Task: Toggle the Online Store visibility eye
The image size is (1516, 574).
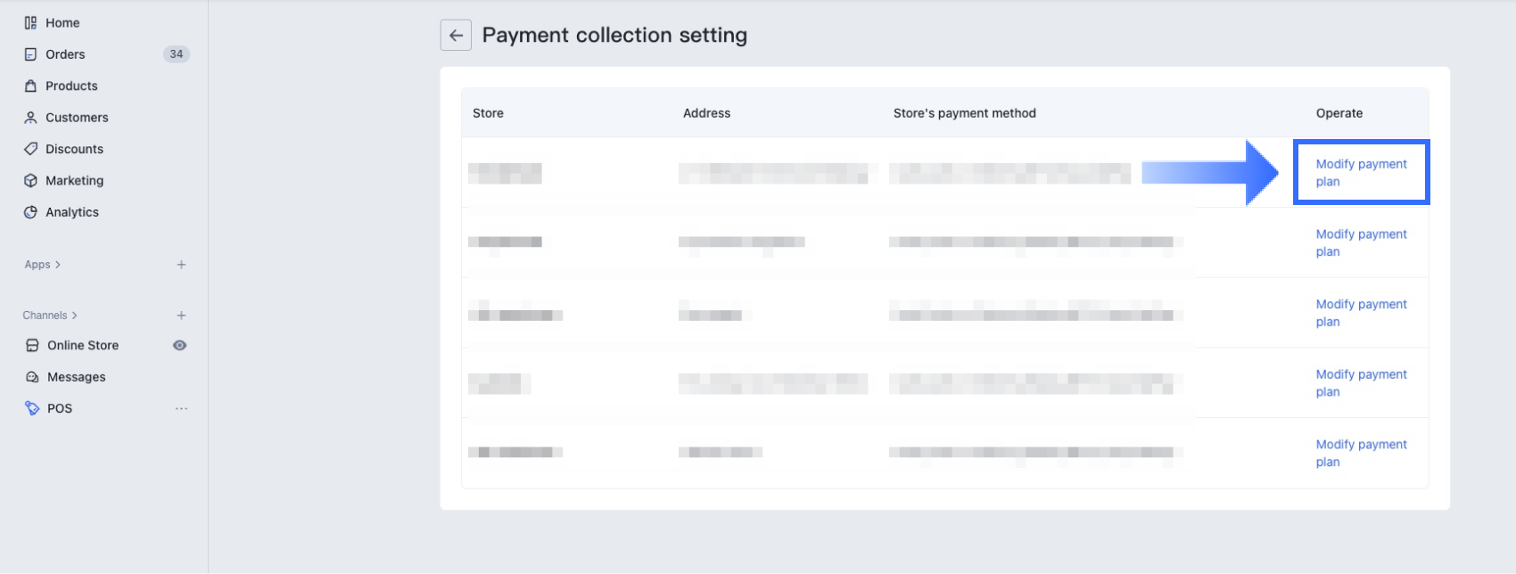Action: point(179,345)
